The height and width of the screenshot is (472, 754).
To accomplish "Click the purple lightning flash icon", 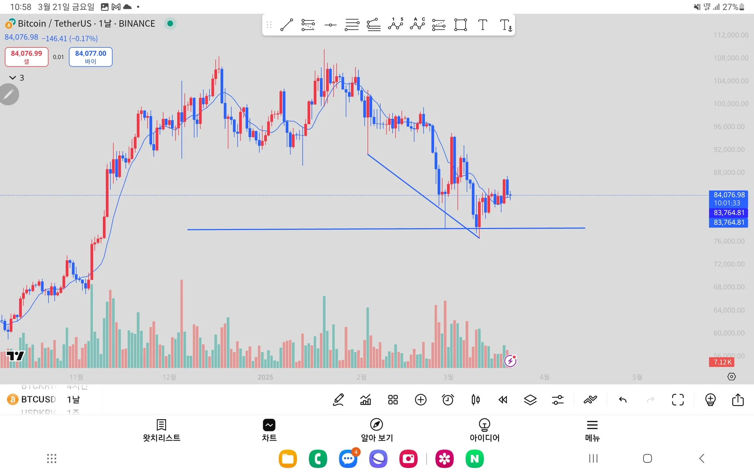I will pyautogui.click(x=510, y=361).
